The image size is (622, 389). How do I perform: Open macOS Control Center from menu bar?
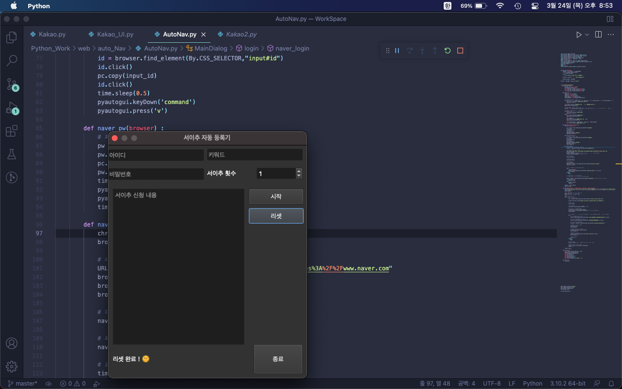click(535, 6)
